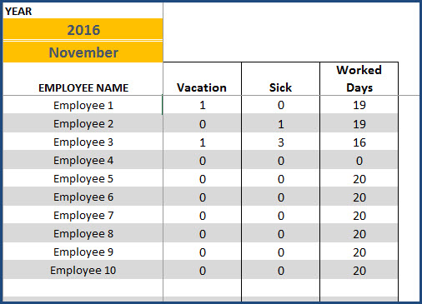Click Employee 9's Worked Days value 20
This screenshot has width=422, height=304.
(x=359, y=252)
